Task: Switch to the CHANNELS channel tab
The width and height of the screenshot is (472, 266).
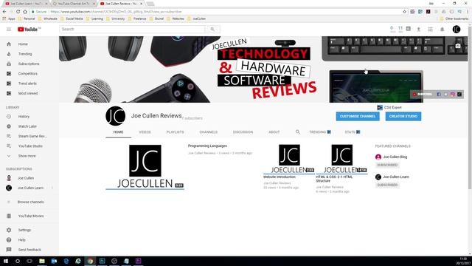Action: 208,132
